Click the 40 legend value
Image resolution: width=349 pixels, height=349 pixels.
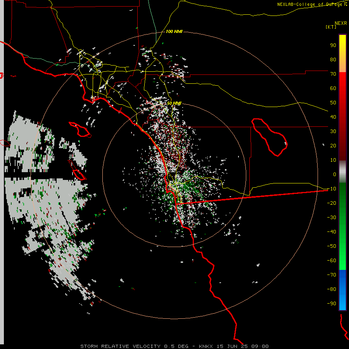point(333,117)
